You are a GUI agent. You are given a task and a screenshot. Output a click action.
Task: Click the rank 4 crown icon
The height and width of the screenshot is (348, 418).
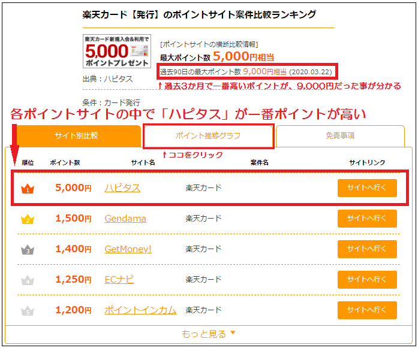(x=28, y=280)
